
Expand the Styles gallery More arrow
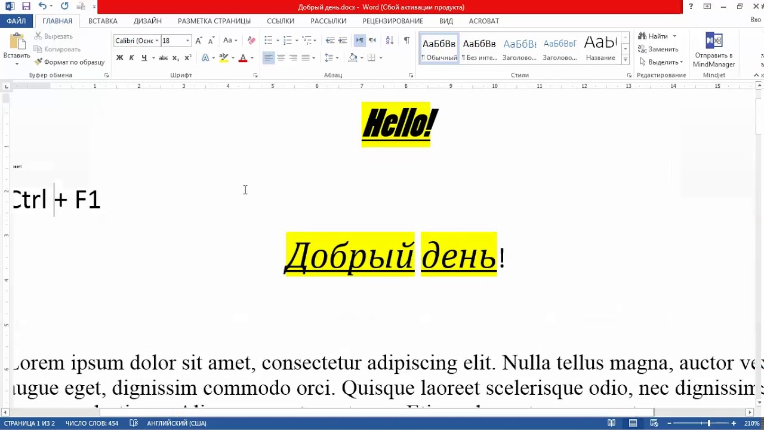click(625, 60)
